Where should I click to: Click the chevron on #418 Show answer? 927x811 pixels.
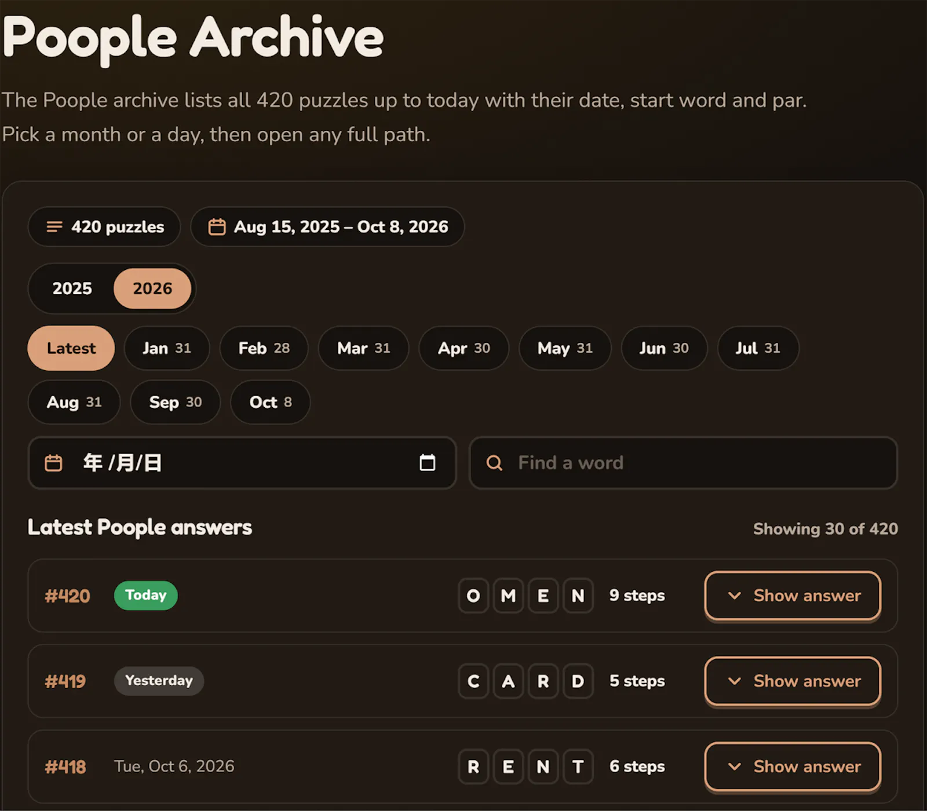[x=734, y=766]
